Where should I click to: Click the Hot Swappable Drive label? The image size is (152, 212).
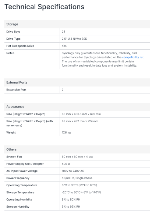(20, 46)
